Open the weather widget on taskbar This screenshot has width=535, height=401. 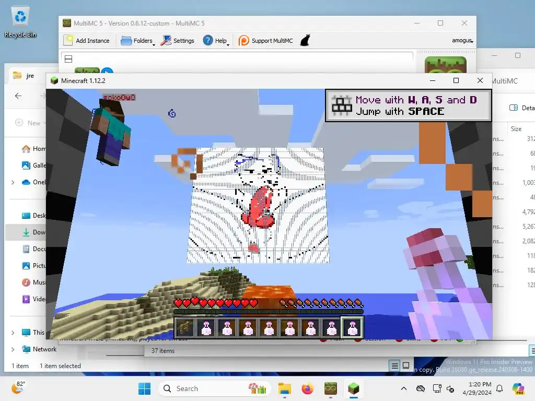point(18,388)
